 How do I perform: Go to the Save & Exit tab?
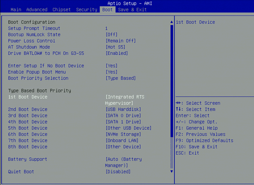point(132,10)
